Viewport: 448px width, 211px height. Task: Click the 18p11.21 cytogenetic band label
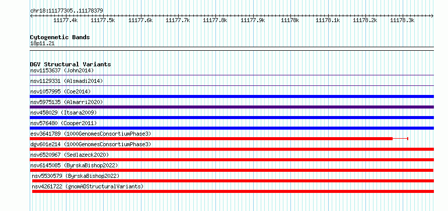click(42, 44)
